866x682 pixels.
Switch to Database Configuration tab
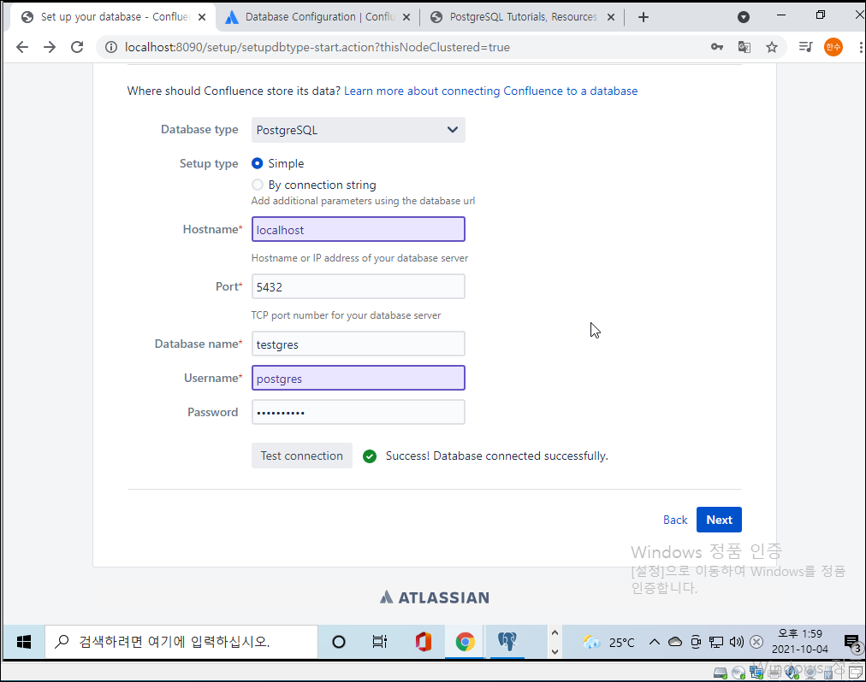(317, 17)
